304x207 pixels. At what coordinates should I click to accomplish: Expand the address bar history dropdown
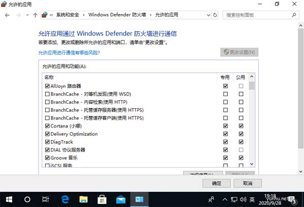[208, 15]
